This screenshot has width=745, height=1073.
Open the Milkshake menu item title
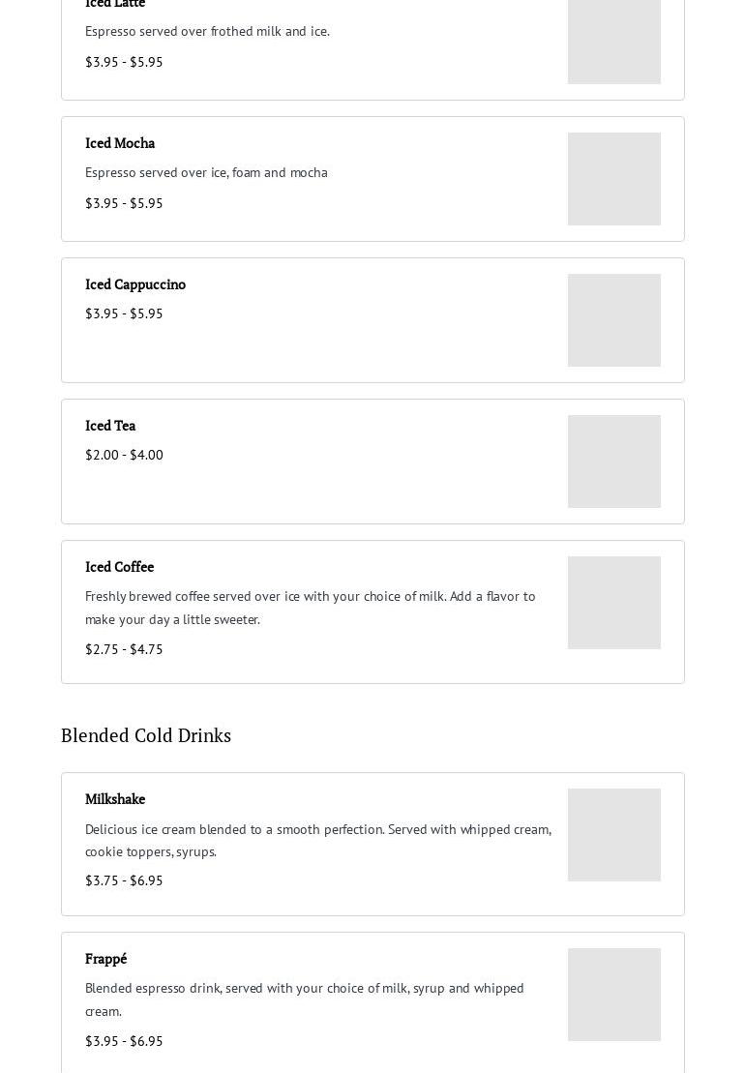coord(115,799)
